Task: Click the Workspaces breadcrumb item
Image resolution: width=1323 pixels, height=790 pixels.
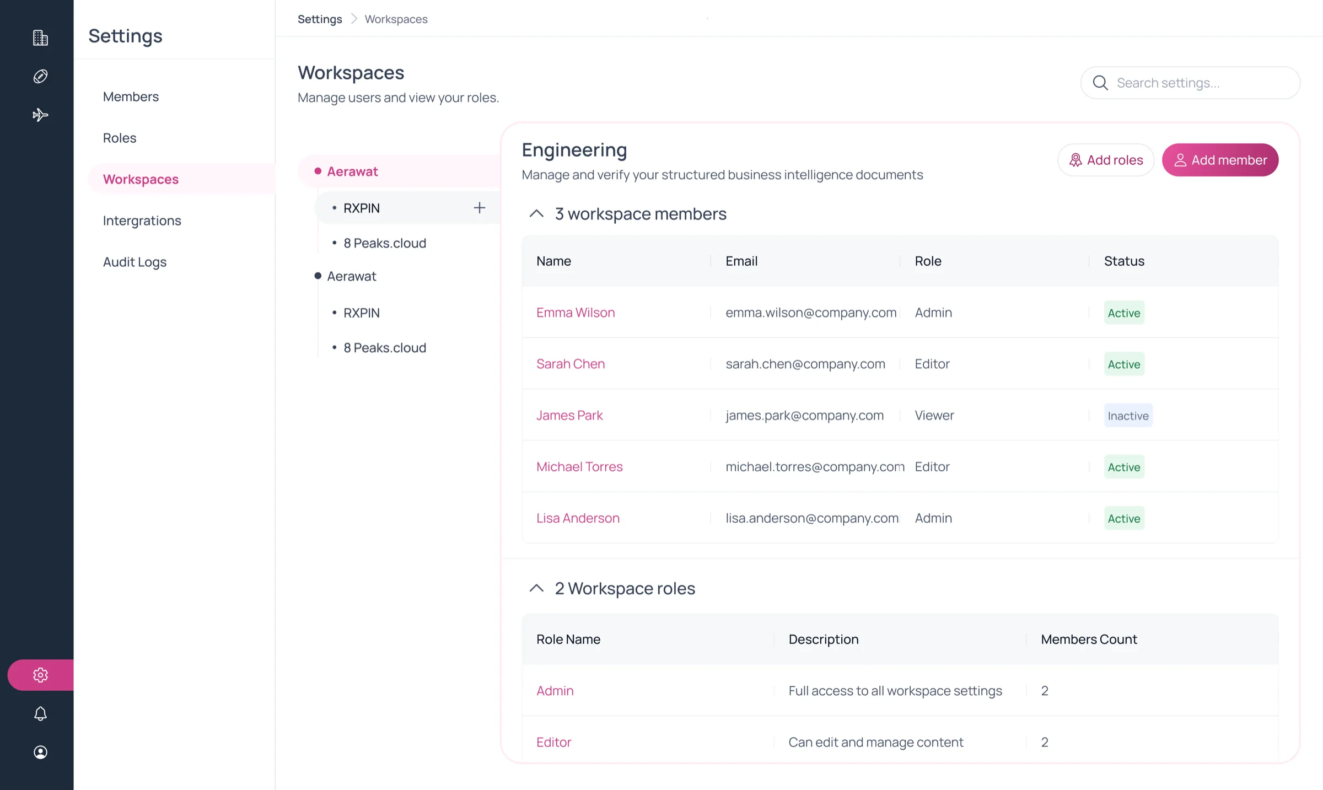Action: 396,19
